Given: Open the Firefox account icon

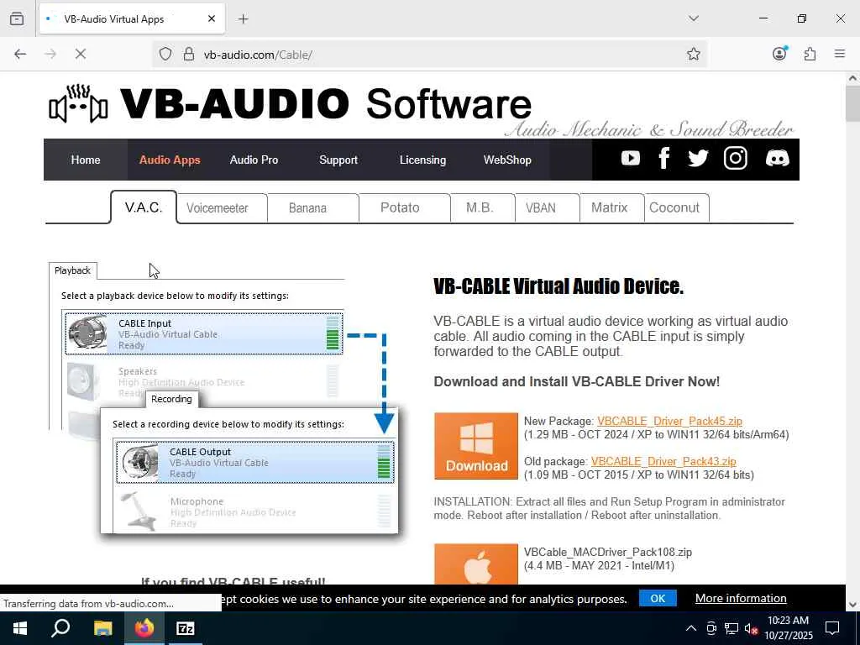Looking at the screenshot, I should 779,54.
